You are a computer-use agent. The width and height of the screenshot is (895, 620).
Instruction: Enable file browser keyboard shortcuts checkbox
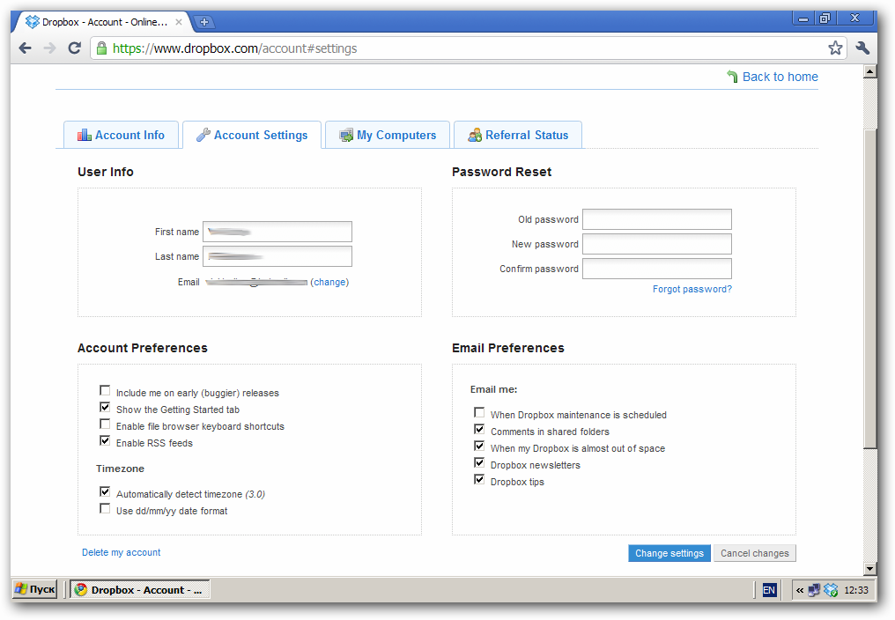pyautogui.click(x=105, y=424)
